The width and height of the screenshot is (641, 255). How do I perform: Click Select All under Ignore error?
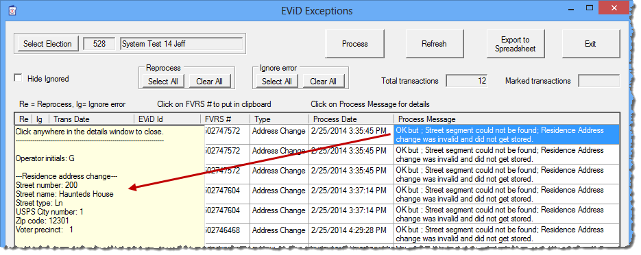pos(277,82)
